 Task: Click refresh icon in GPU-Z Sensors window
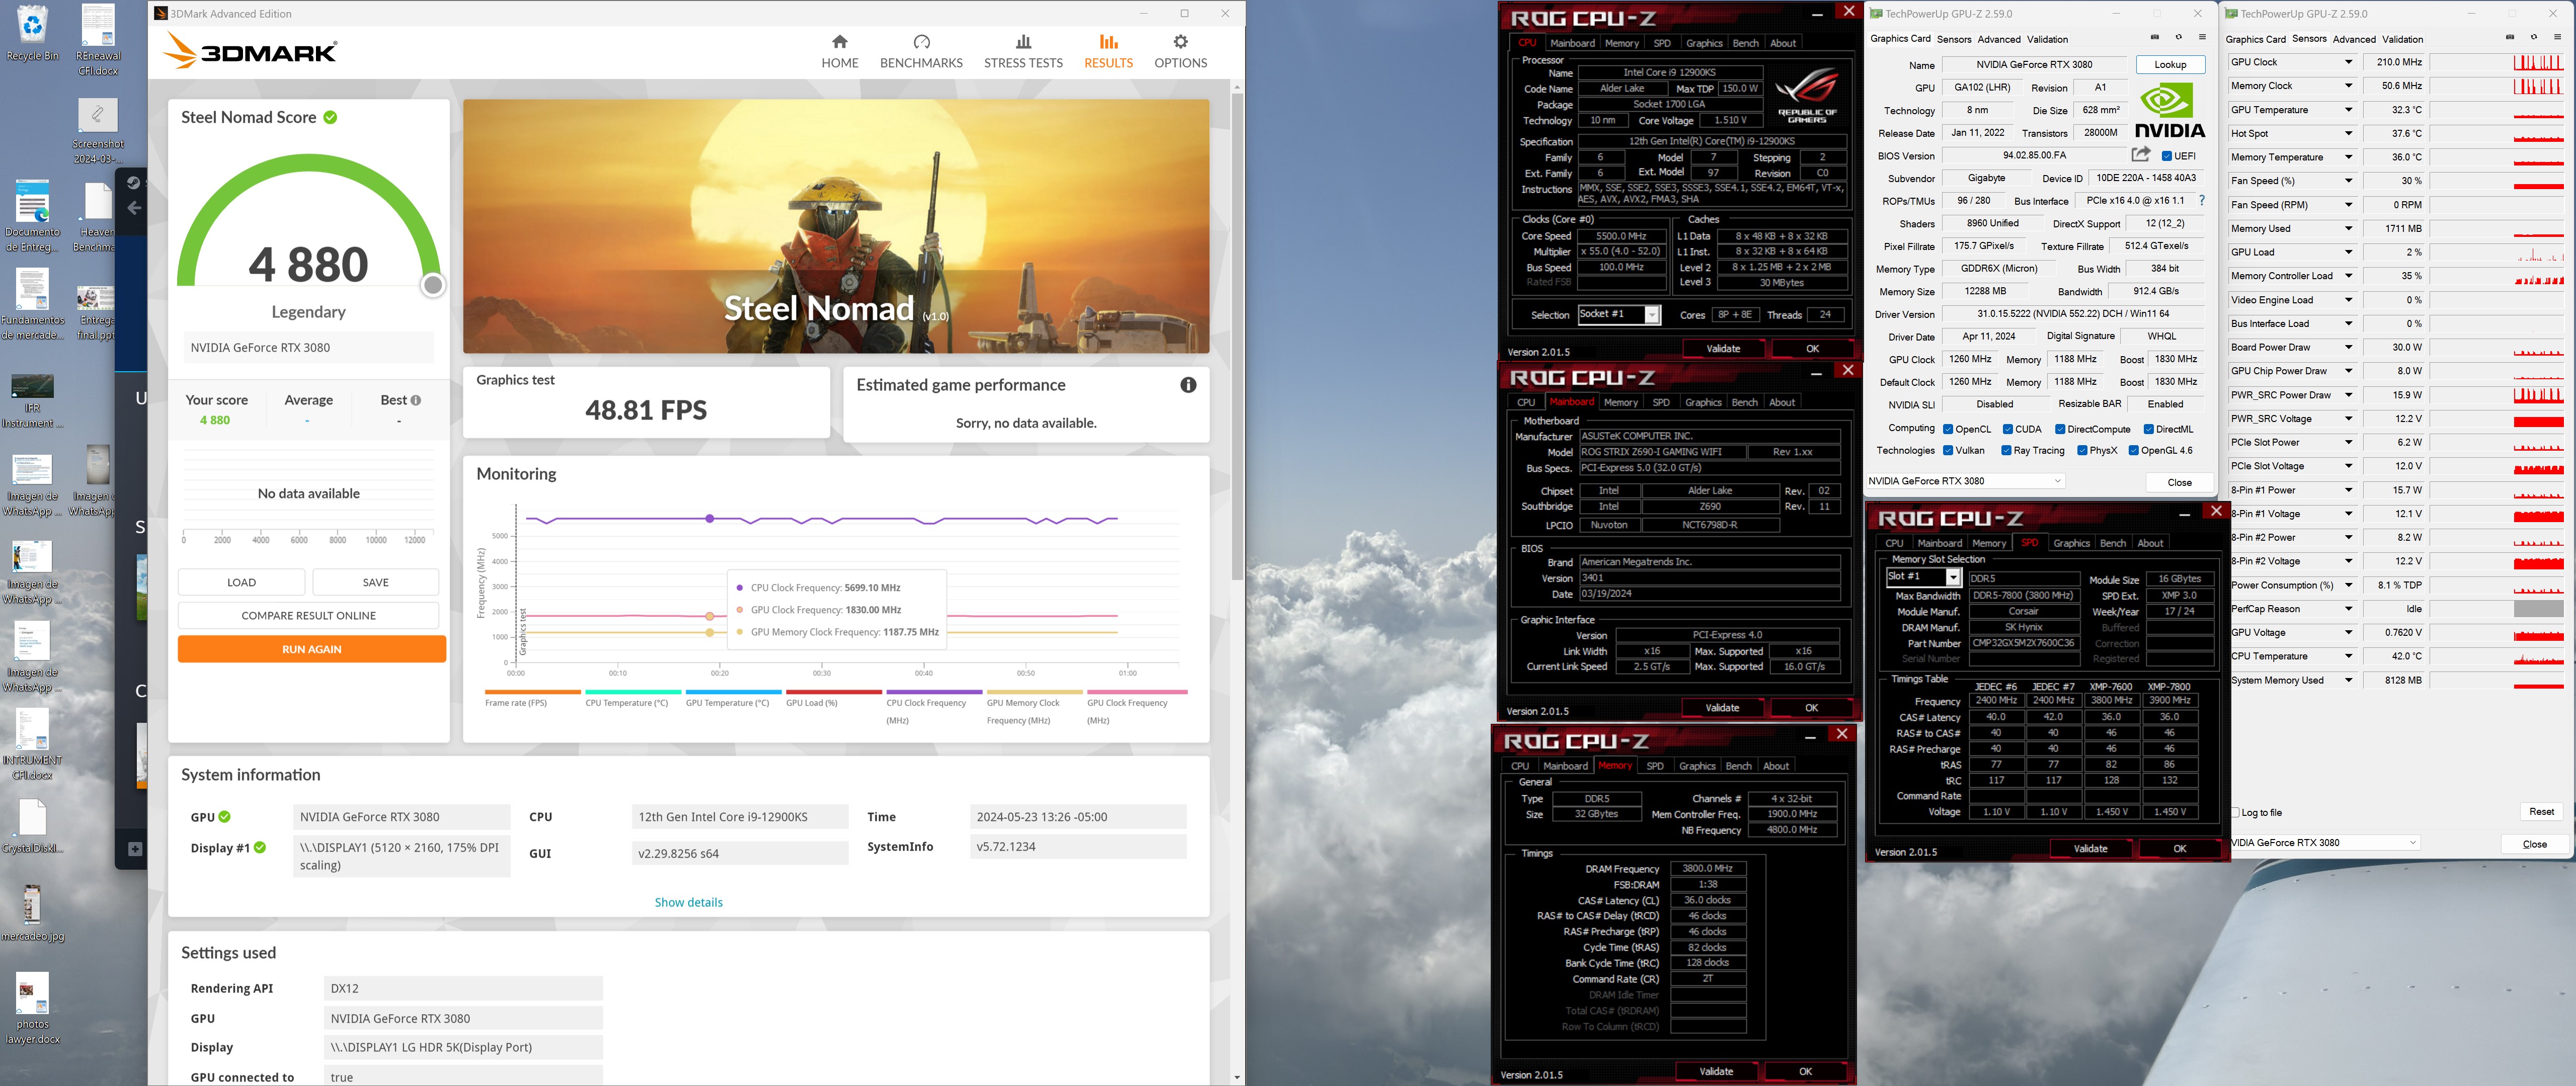click(x=2534, y=38)
